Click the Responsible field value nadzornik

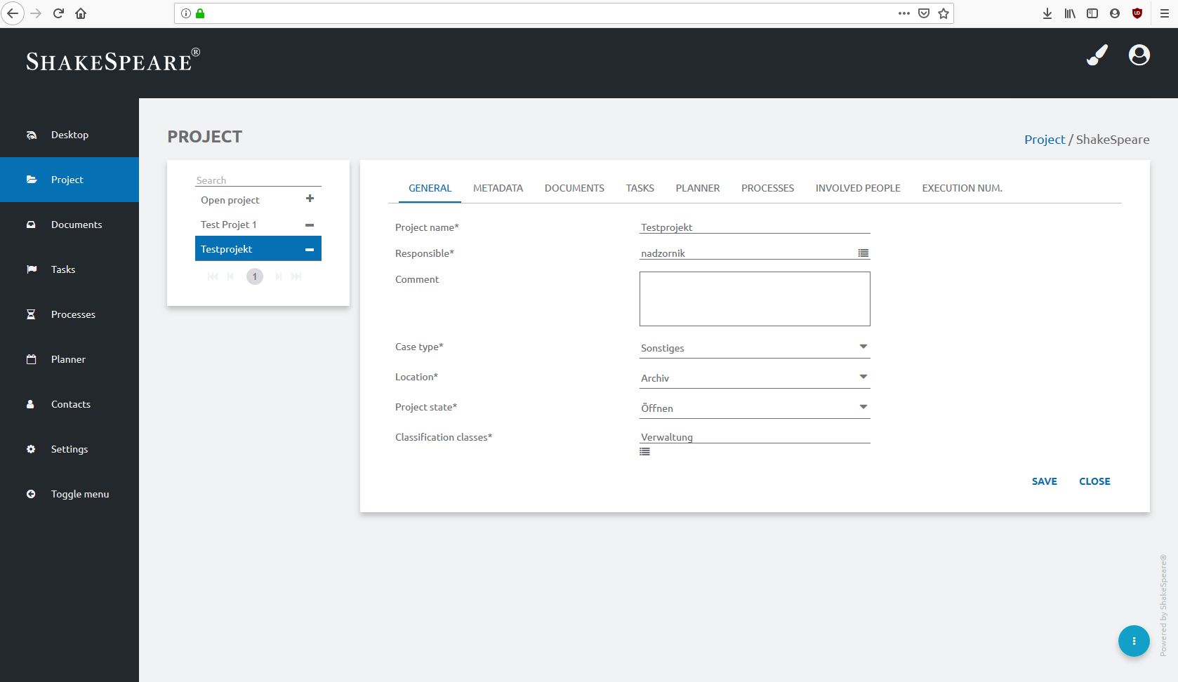(x=663, y=253)
